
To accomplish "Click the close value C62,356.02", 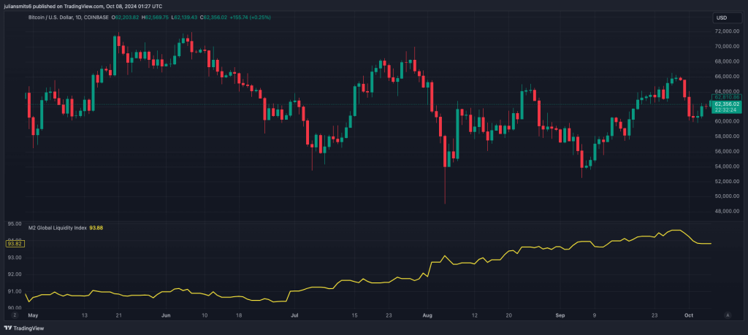I will (x=213, y=18).
